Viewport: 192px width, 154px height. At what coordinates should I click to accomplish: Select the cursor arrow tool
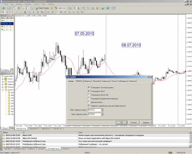click(3, 12)
